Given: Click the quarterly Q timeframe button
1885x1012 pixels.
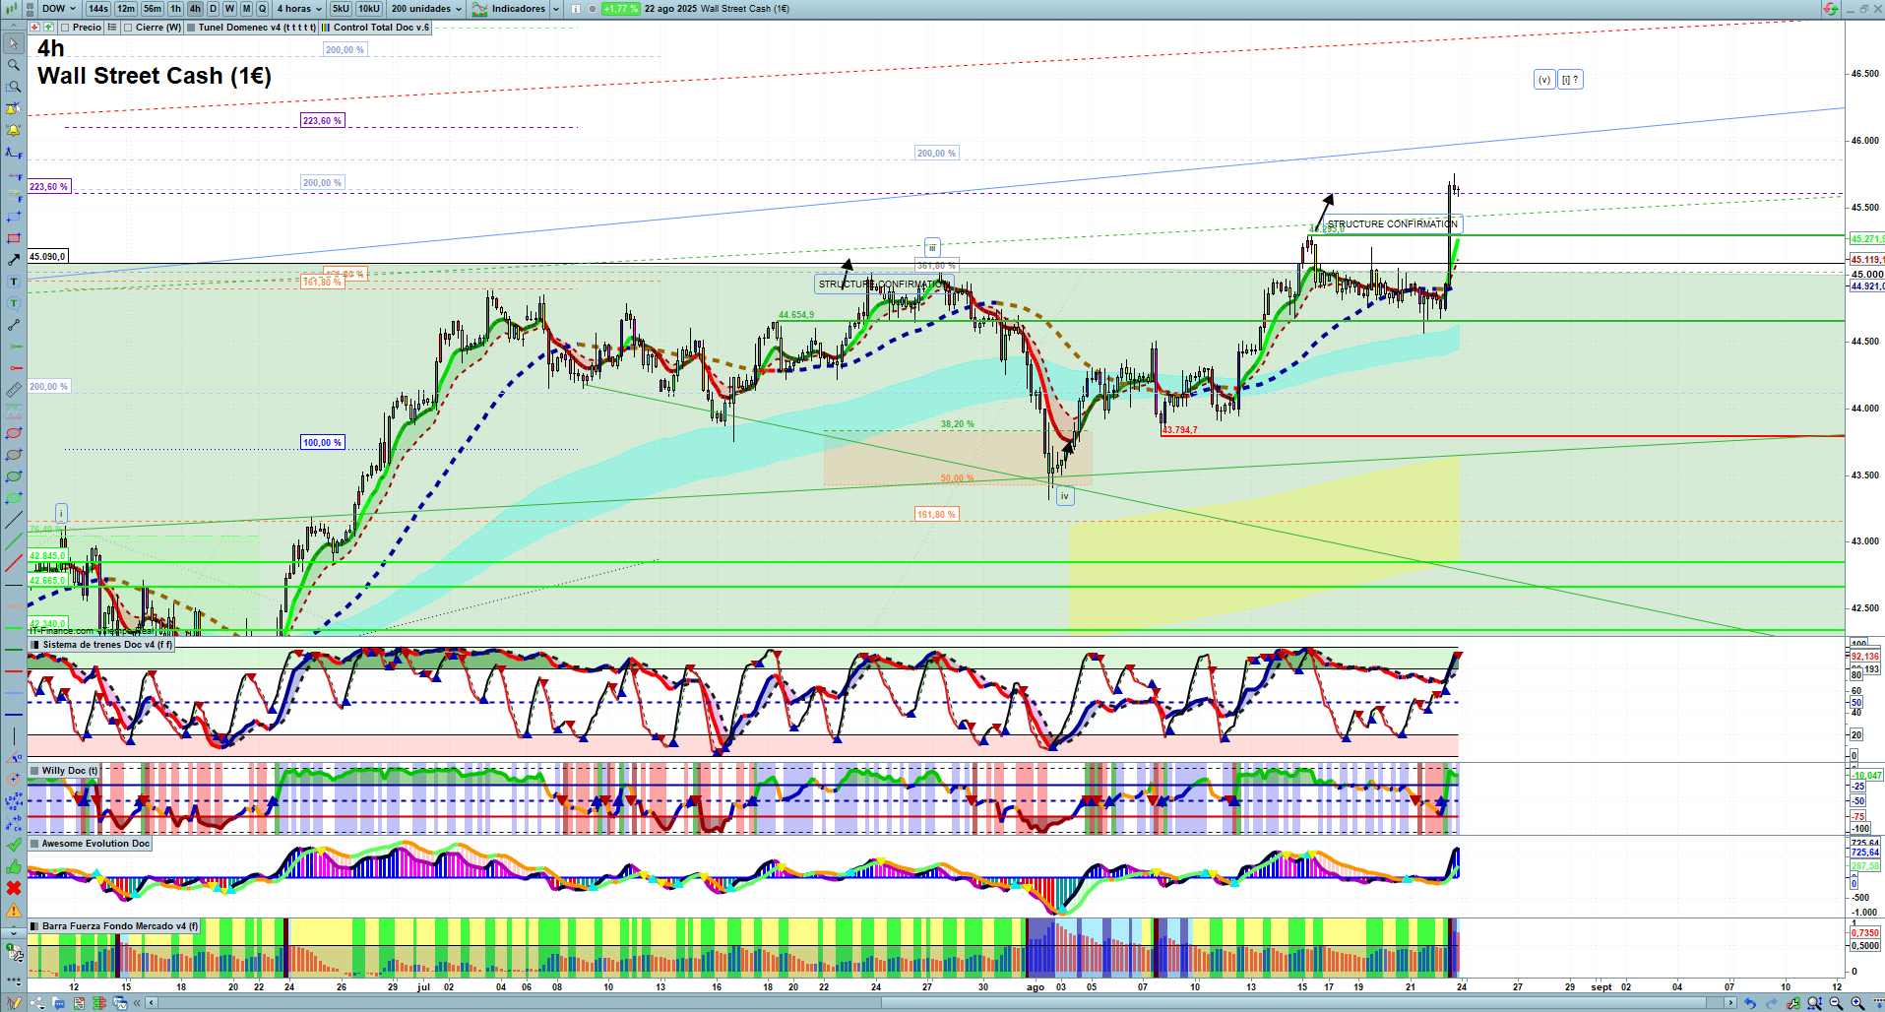Looking at the screenshot, I should (x=262, y=9).
